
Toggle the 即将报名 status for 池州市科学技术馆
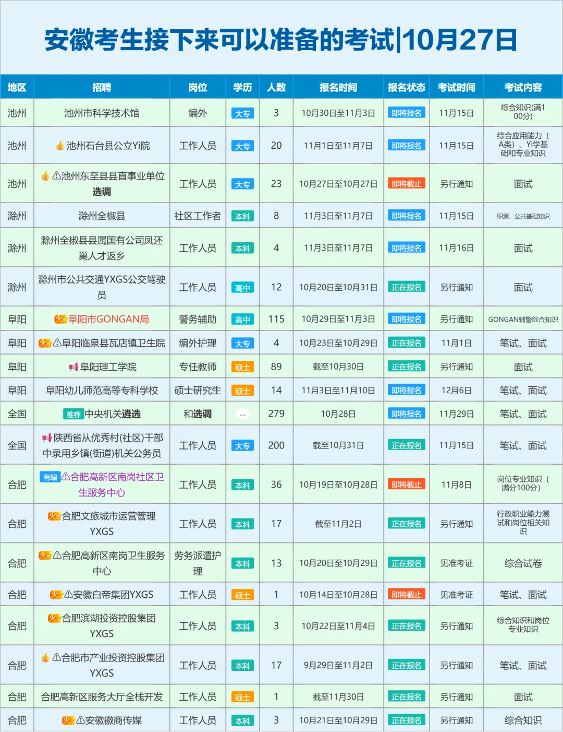point(407,112)
